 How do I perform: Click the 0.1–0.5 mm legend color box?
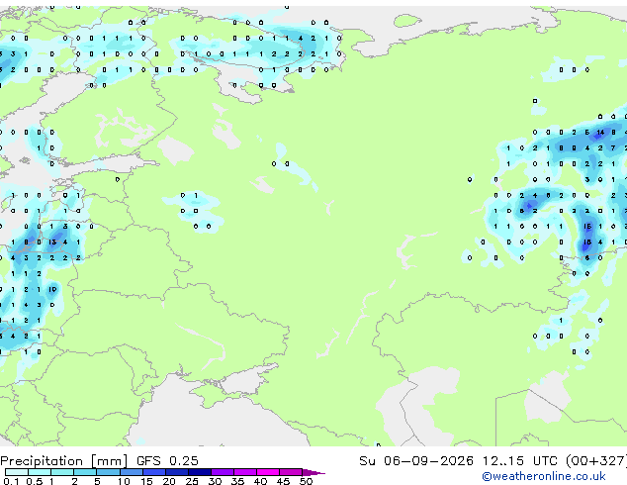(x=17, y=472)
